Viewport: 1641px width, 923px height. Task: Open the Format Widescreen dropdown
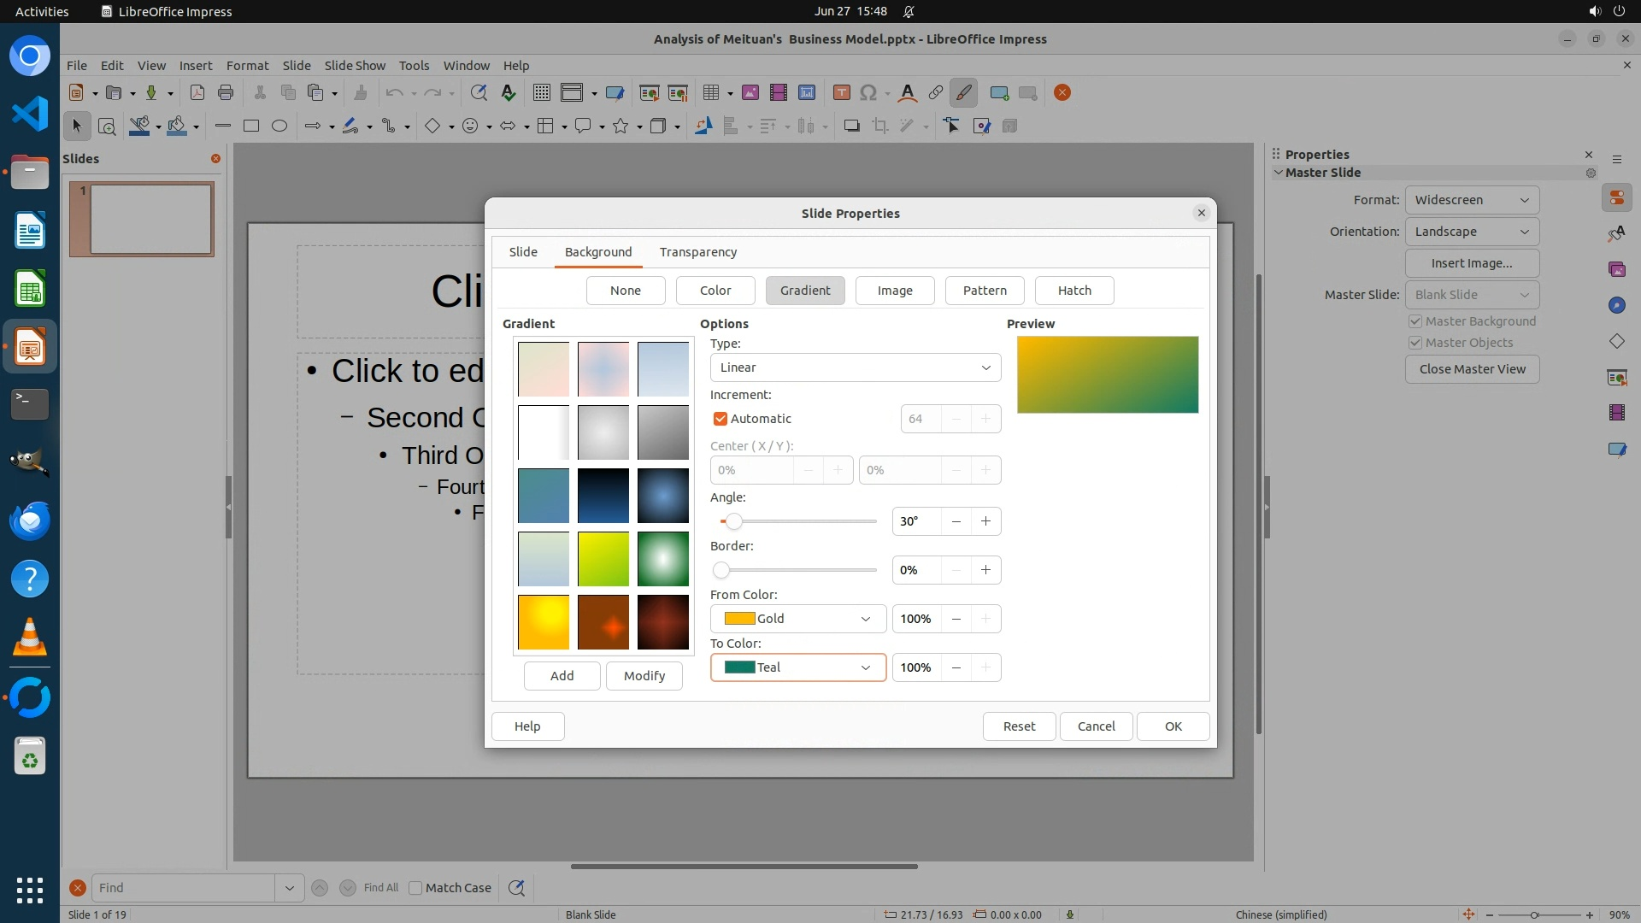(x=1471, y=200)
